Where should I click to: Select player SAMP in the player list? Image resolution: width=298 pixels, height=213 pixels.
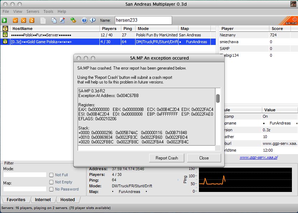coord(224,49)
